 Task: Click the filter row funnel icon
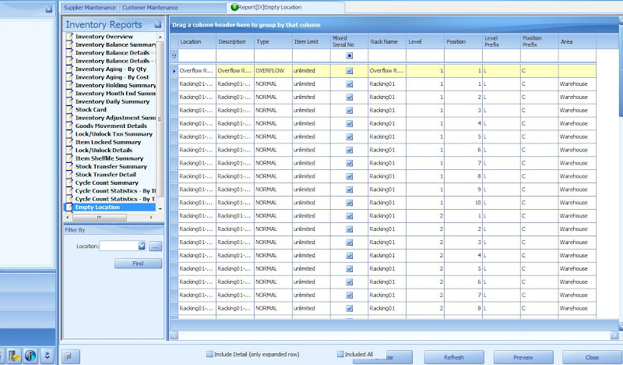(174, 56)
